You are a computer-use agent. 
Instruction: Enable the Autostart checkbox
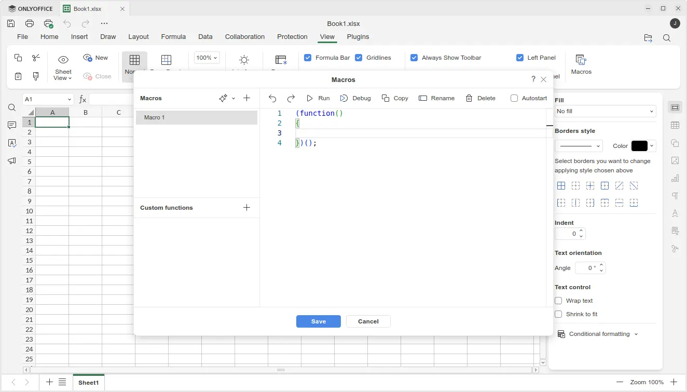click(x=514, y=98)
